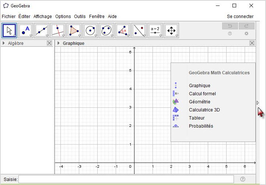Select the Move arrow tool

pos(9,31)
